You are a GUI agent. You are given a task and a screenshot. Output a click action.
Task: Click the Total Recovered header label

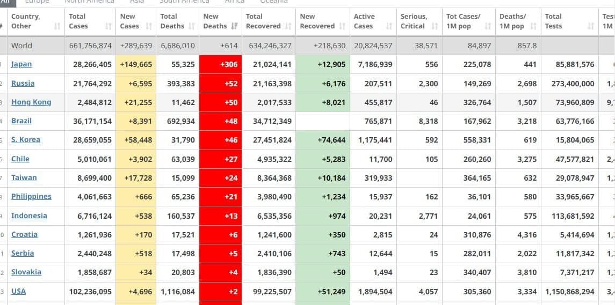[263, 21]
